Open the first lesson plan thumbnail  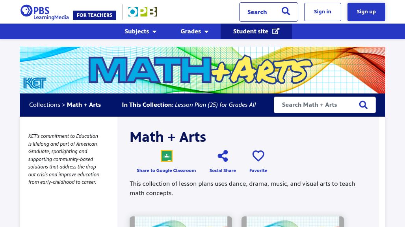181,222
